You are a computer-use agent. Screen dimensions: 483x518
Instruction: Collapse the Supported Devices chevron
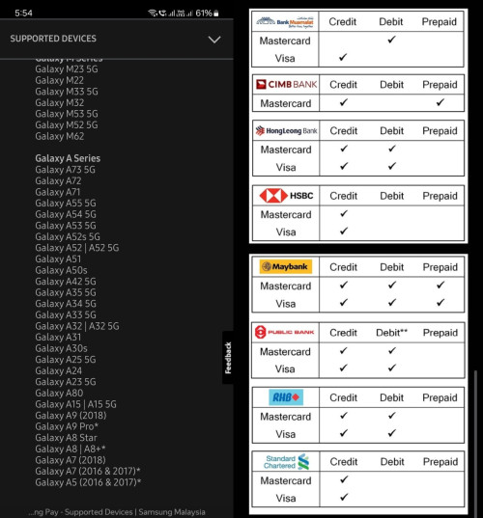214,40
